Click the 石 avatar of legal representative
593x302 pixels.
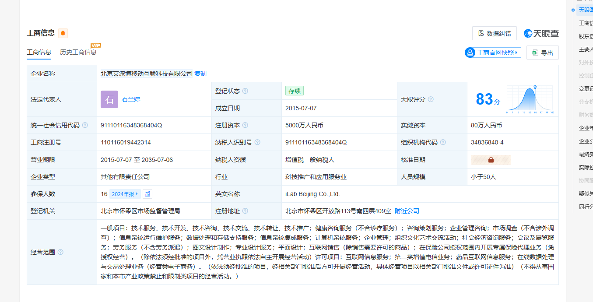pos(109,99)
